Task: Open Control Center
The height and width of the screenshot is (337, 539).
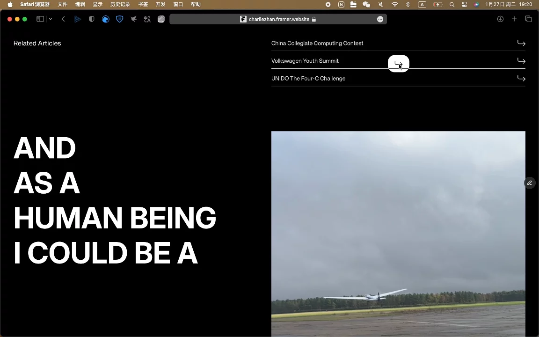Action: click(x=465, y=5)
